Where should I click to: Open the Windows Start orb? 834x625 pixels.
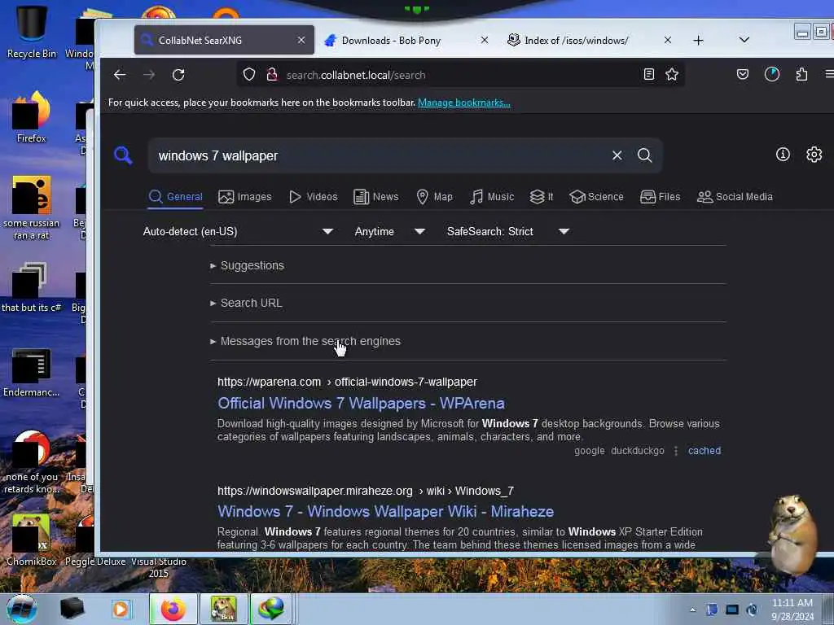(21, 609)
